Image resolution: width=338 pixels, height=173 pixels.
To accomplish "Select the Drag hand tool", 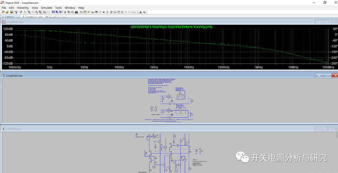I will pos(122,12).
